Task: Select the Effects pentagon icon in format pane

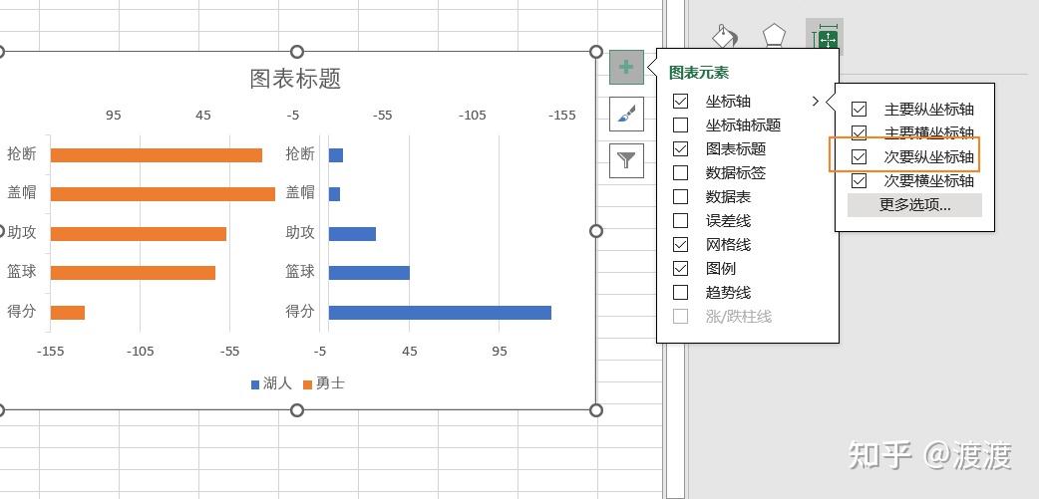Action: point(774,36)
